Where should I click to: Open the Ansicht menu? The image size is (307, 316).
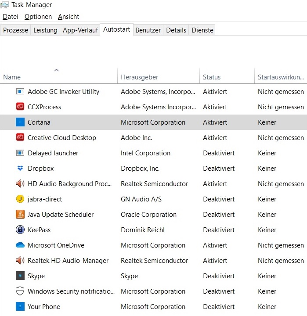pyautogui.click(x=69, y=17)
